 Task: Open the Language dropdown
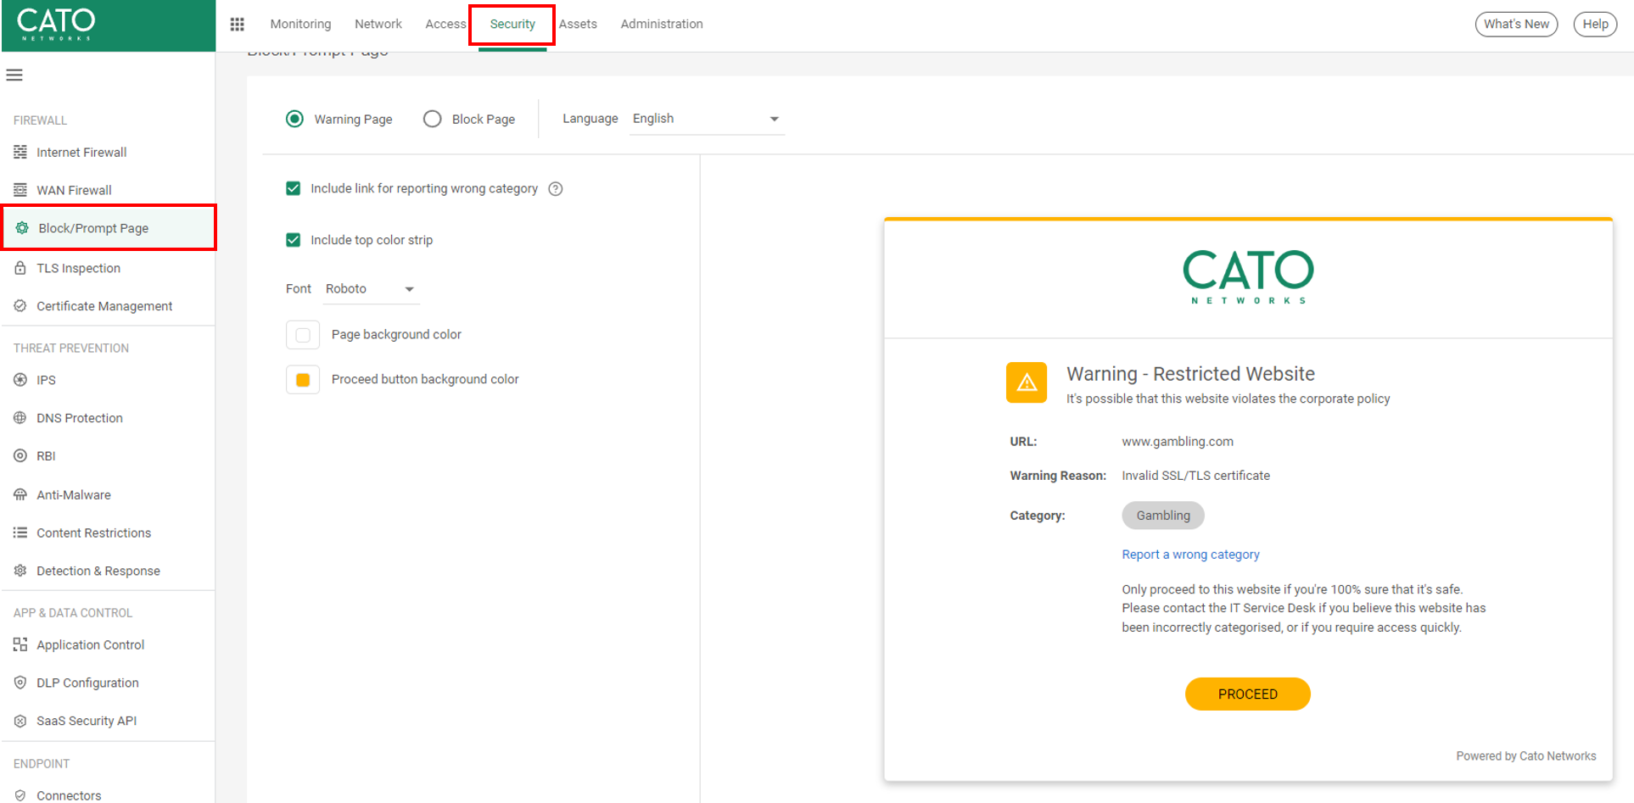(707, 119)
